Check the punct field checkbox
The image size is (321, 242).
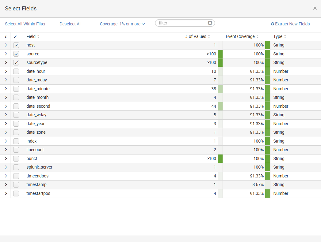[x=16, y=159]
